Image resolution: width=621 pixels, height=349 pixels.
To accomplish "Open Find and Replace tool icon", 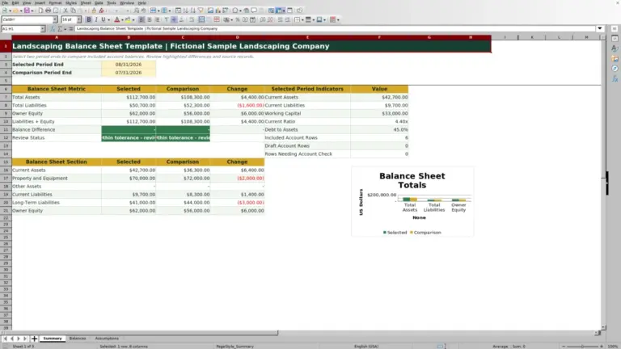I will pos(136,11).
